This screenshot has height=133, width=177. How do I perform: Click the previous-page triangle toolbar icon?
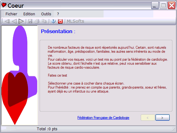point(14,21)
